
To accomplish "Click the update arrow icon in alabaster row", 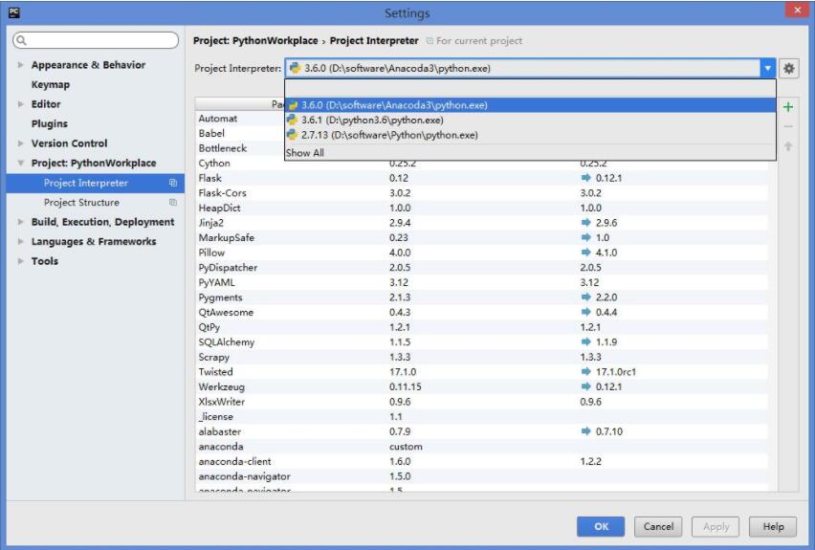I will (585, 431).
